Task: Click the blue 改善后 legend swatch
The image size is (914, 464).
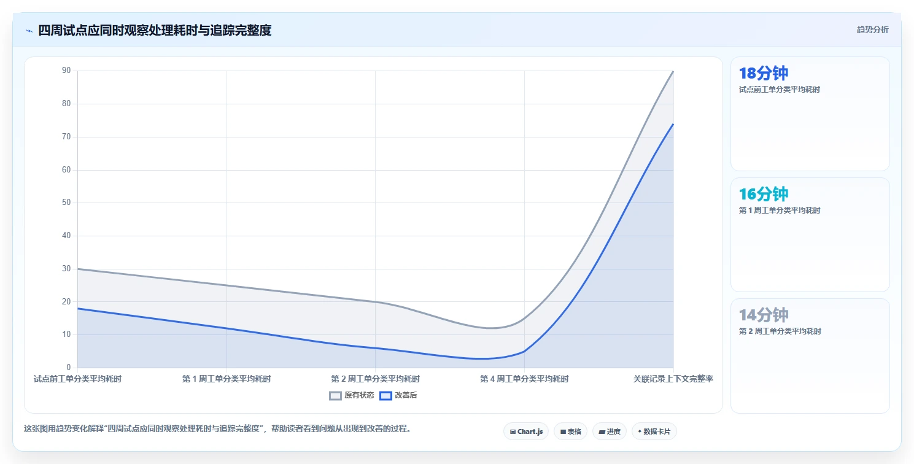Action: click(385, 395)
